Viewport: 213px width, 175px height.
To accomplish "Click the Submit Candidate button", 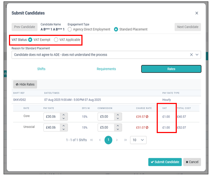I will (165, 162).
